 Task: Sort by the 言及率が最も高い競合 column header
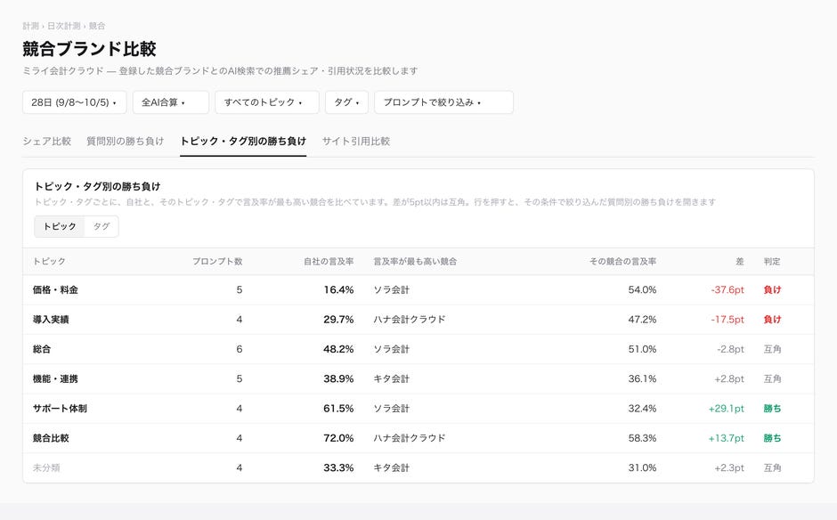pos(415,261)
